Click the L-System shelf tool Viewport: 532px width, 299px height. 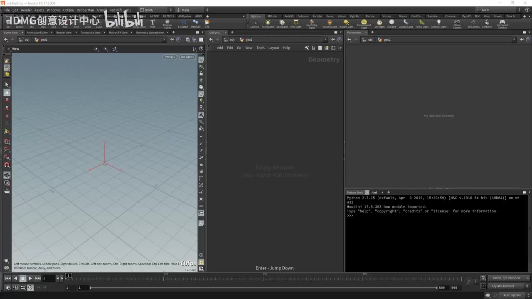tap(183, 24)
